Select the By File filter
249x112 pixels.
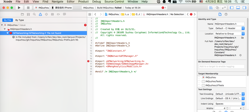[x=7, y=20]
